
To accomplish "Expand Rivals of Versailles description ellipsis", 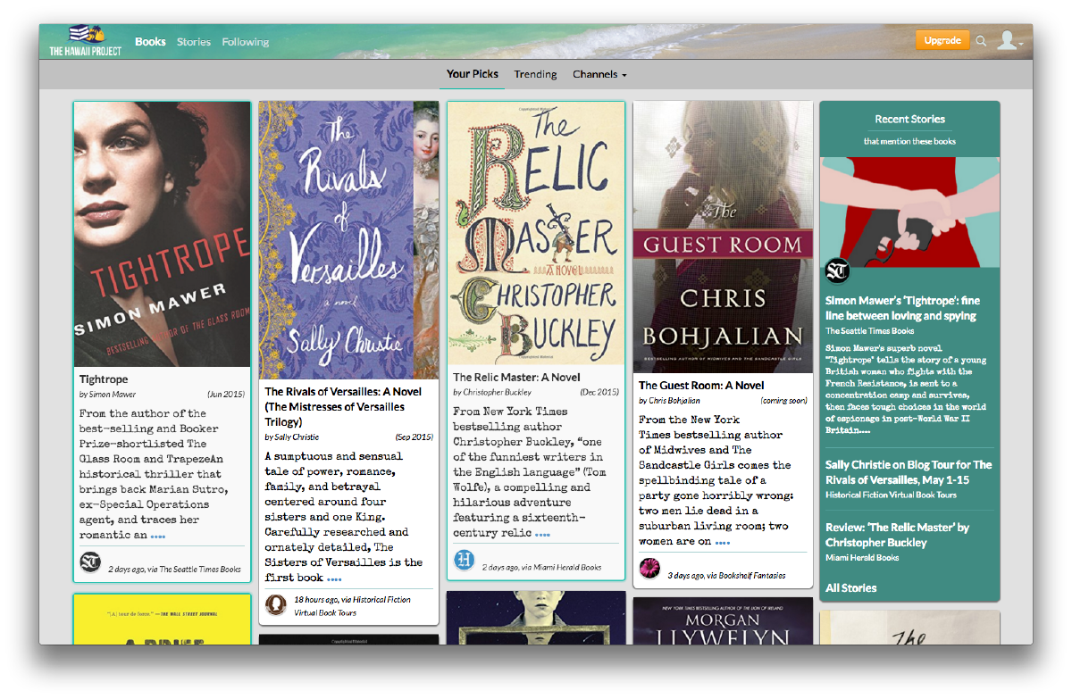I will (x=333, y=578).
